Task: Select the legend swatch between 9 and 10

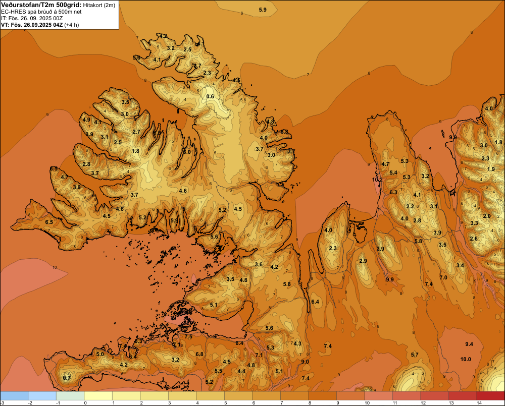Action: 350,396
